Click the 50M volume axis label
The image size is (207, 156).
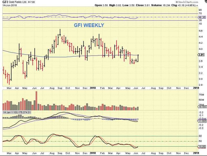[201, 100]
